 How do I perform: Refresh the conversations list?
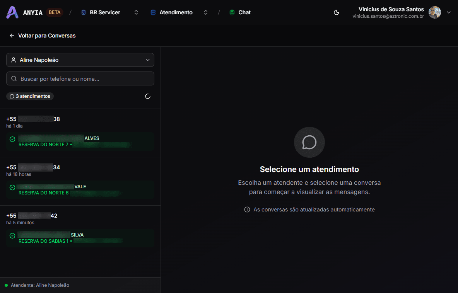pos(148,96)
